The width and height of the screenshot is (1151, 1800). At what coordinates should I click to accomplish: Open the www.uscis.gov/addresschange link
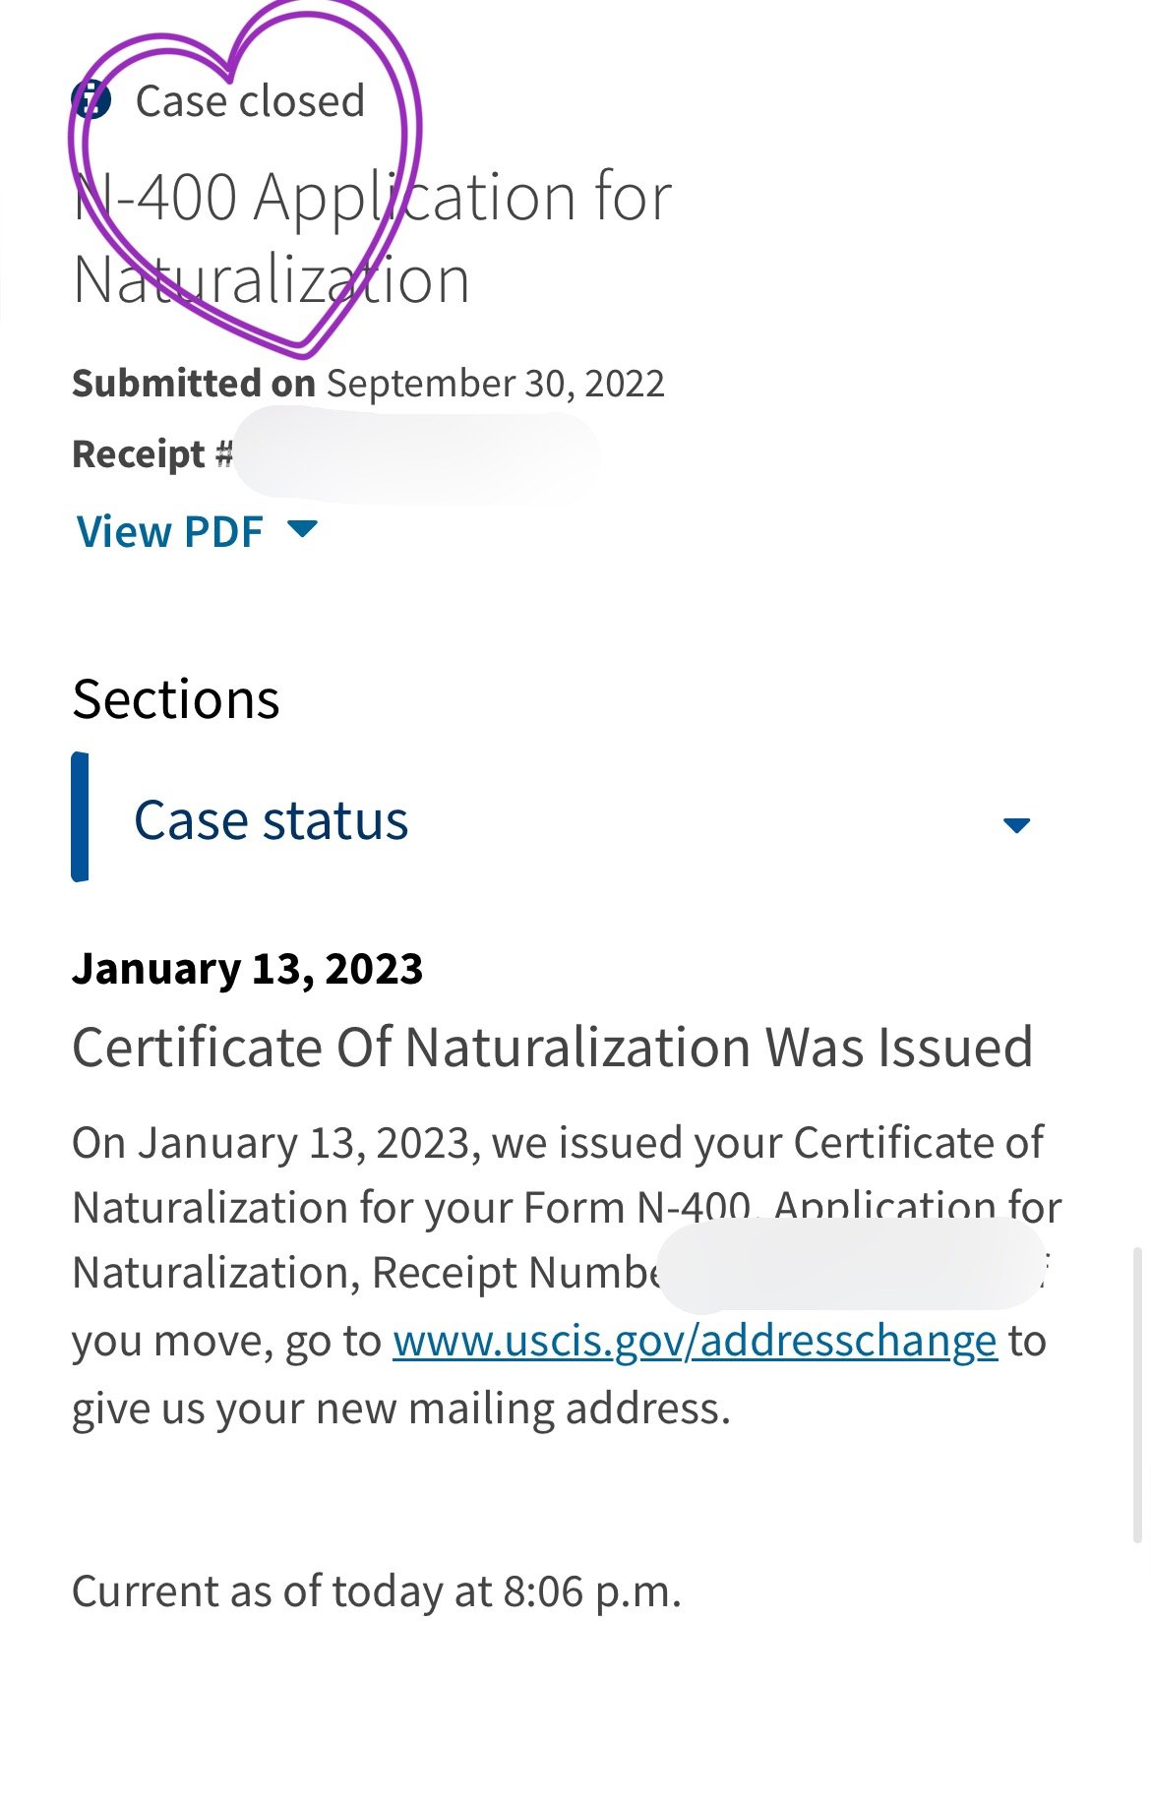pyautogui.click(x=695, y=1341)
